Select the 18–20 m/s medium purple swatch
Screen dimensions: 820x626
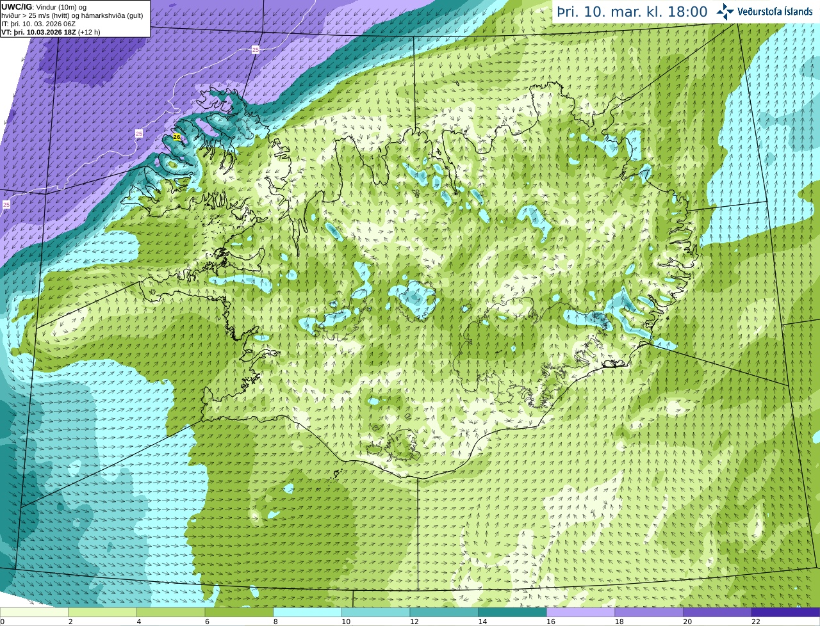tap(649, 613)
